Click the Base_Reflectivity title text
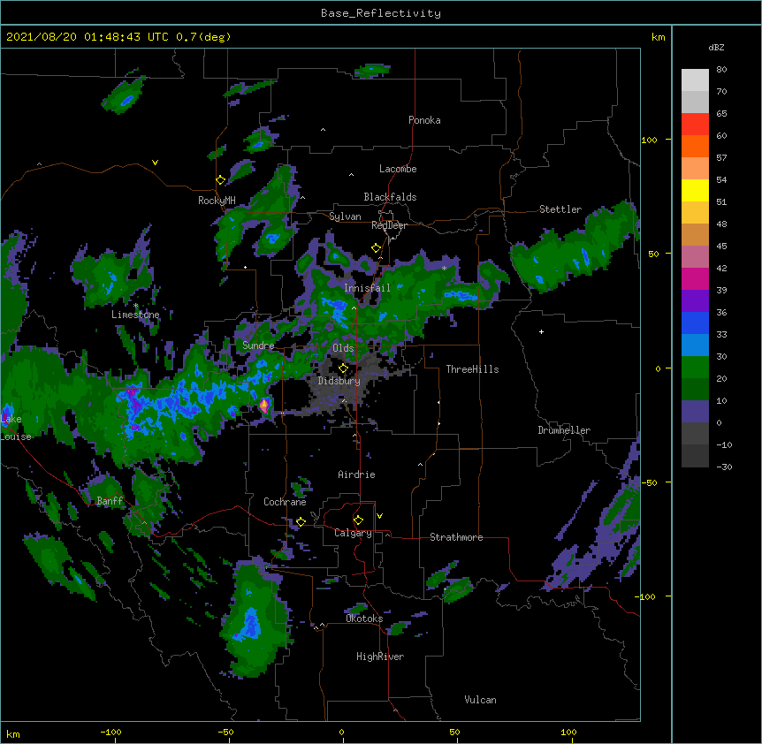The width and height of the screenshot is (762, 744). (381, 13)
